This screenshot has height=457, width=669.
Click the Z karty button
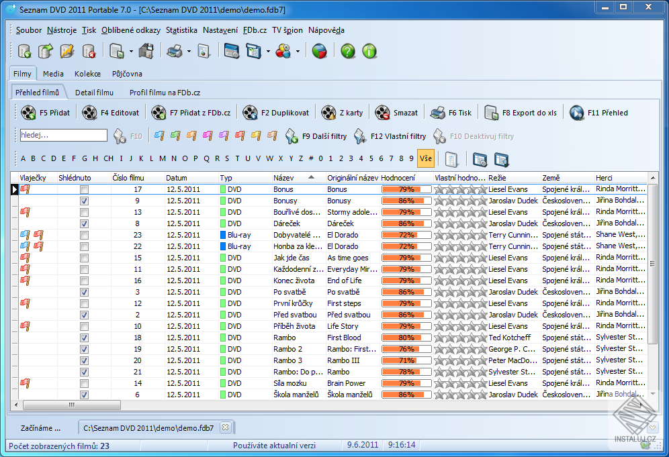(x=342, y=113)
